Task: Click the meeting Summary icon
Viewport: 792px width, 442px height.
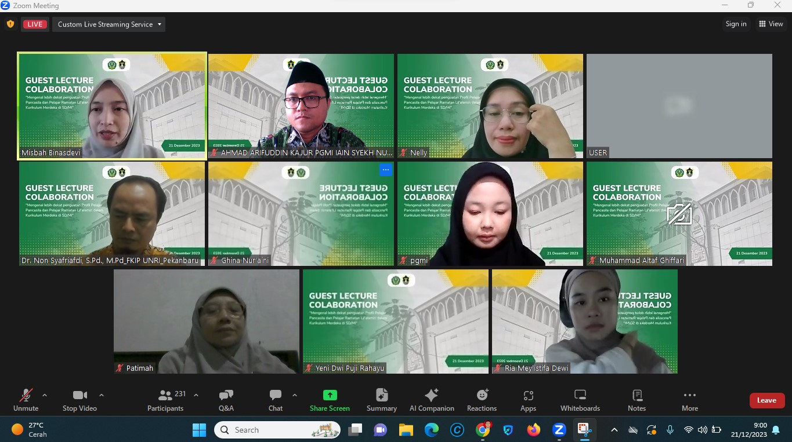Action: tap(382, 400)
